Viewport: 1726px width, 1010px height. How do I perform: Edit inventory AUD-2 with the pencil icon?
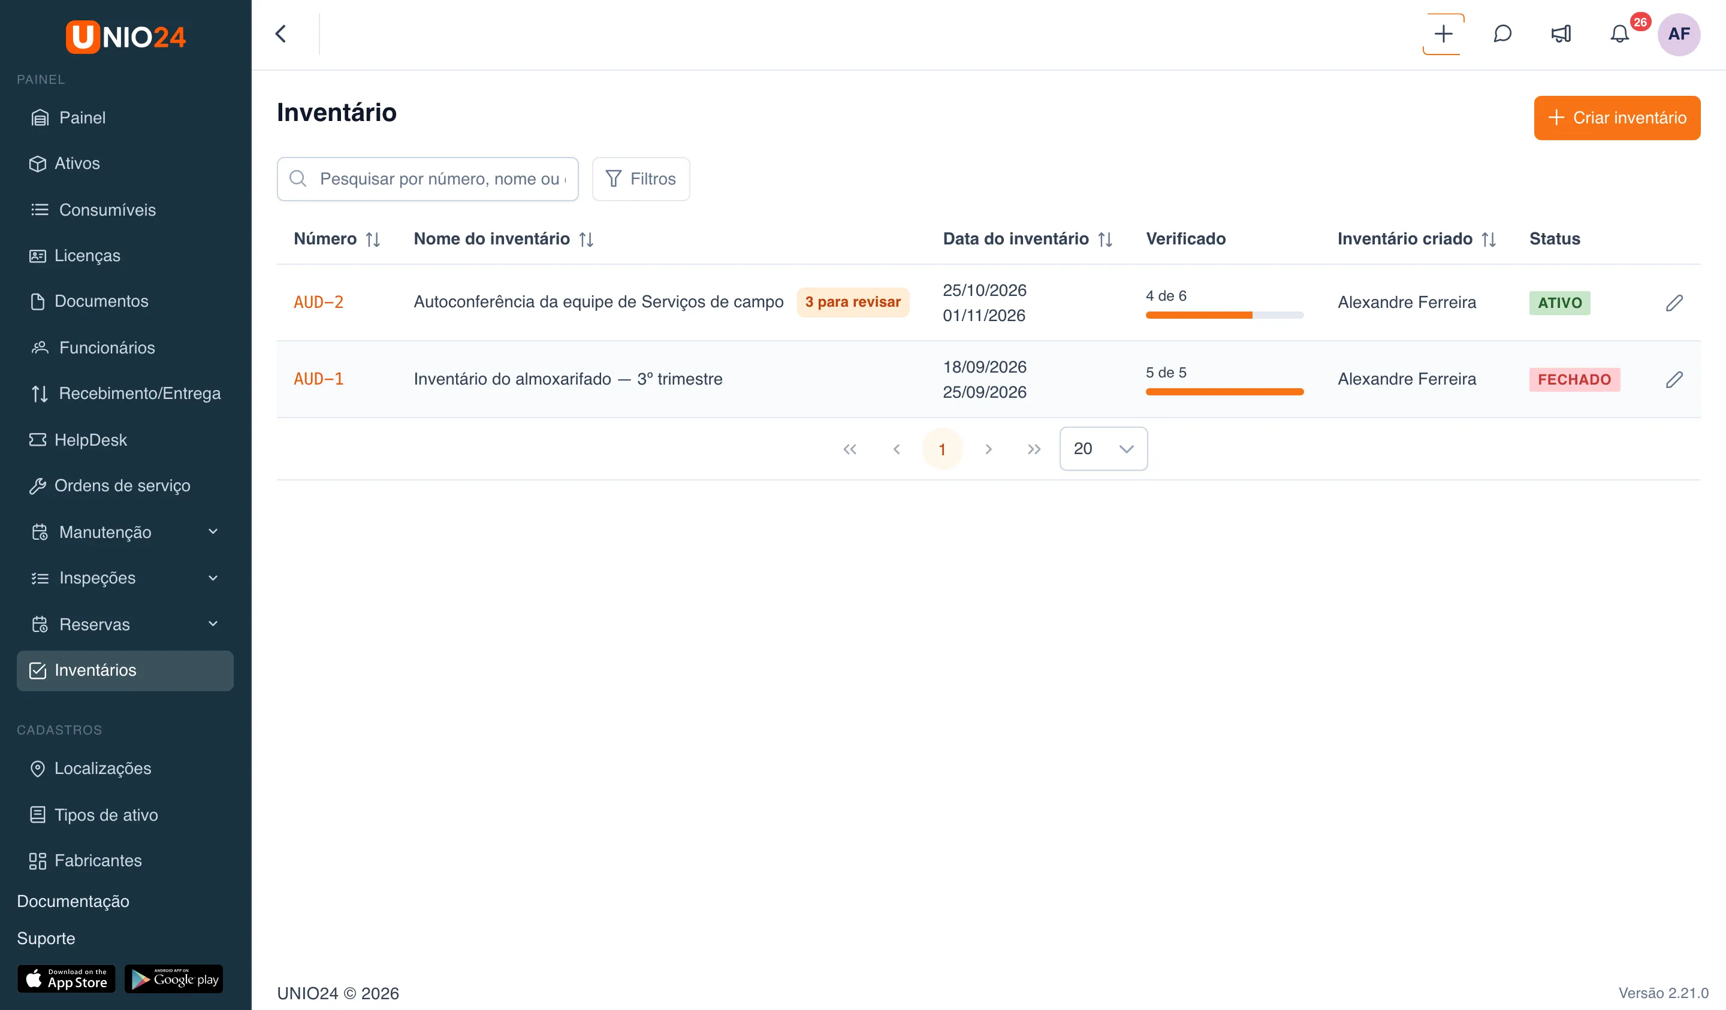coord(1674,303)
